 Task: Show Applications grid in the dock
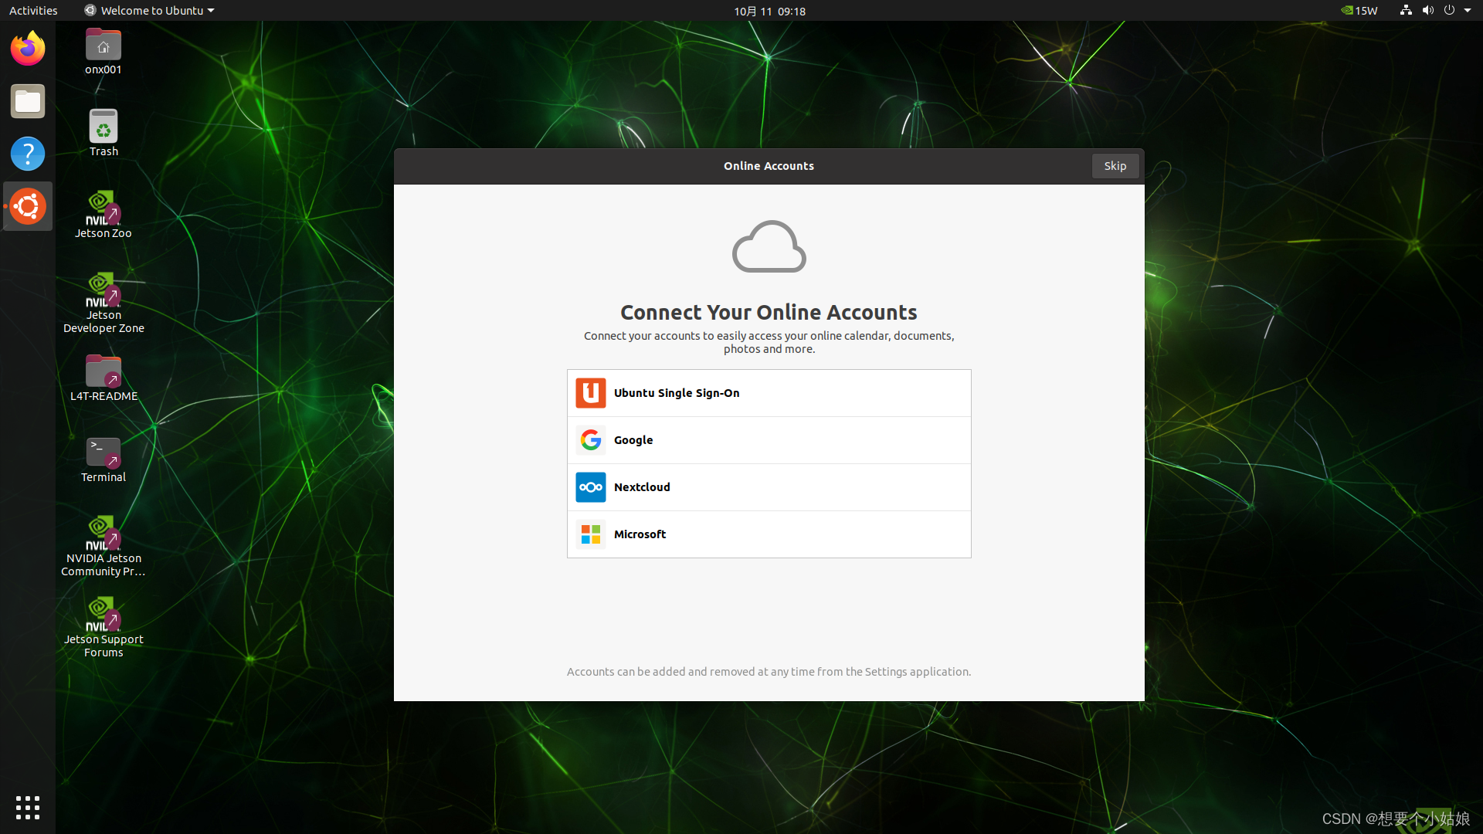click(x=28, y=807)
